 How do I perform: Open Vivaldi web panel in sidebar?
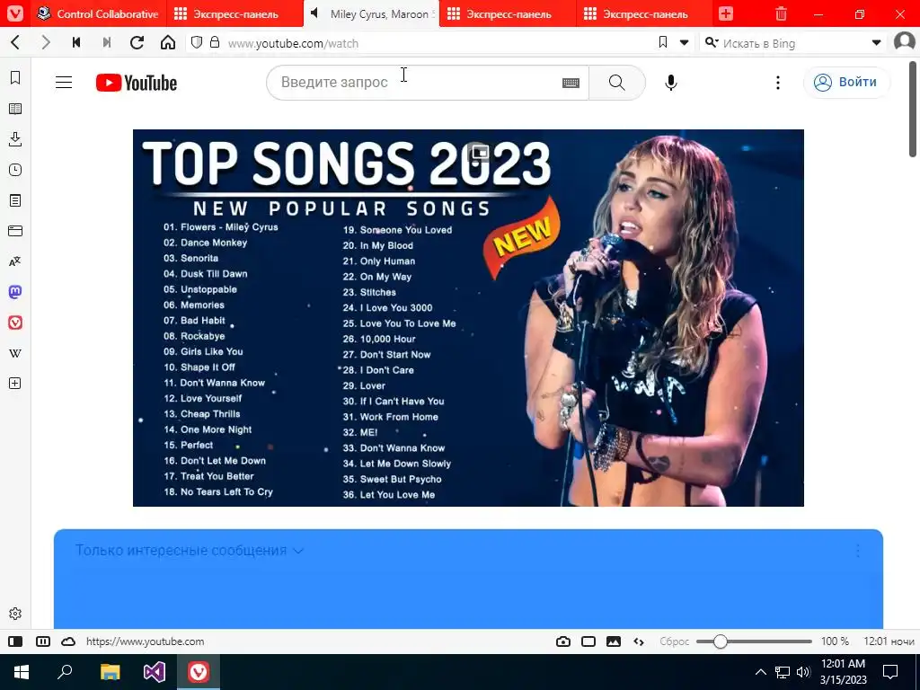tap(15, 323)
